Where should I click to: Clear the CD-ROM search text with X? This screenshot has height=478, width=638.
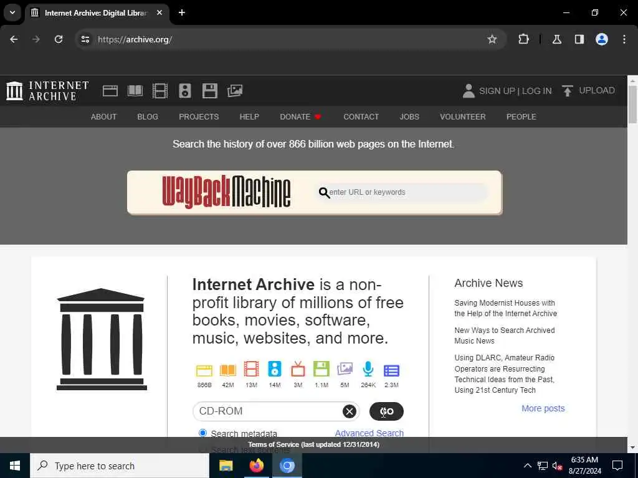point(349,411)
